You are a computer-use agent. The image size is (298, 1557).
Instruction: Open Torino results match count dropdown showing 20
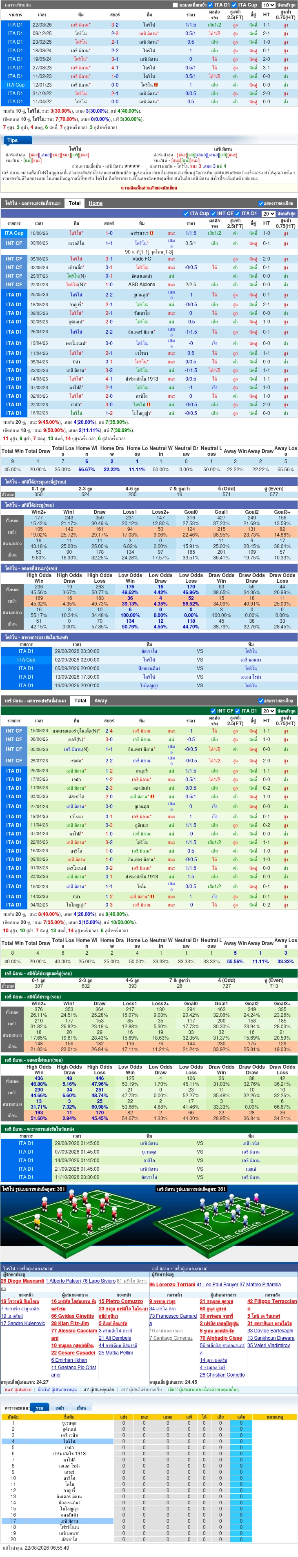(x=268, y=214)
